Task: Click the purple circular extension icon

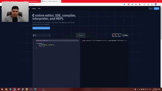Action: tap(136, 4)
